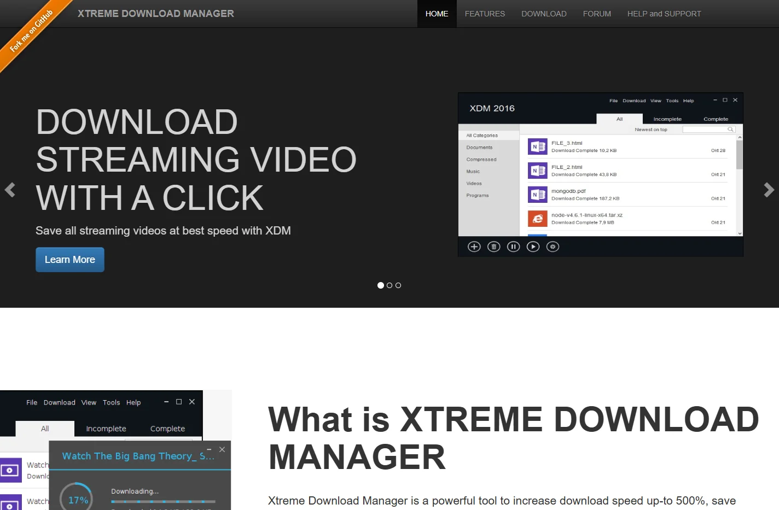This screenshot has width=779, height=510.
Task: Select the second carousel indicator dot
Action: point(389,285)
